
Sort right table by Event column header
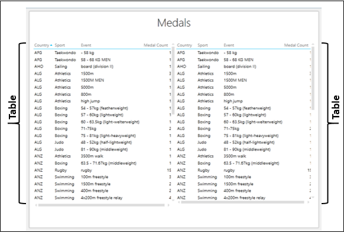tap(229, 45)
